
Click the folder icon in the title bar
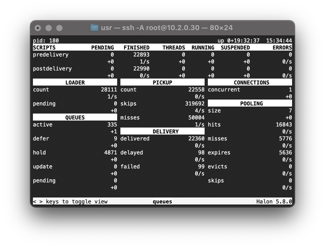[x=94, y=28]
